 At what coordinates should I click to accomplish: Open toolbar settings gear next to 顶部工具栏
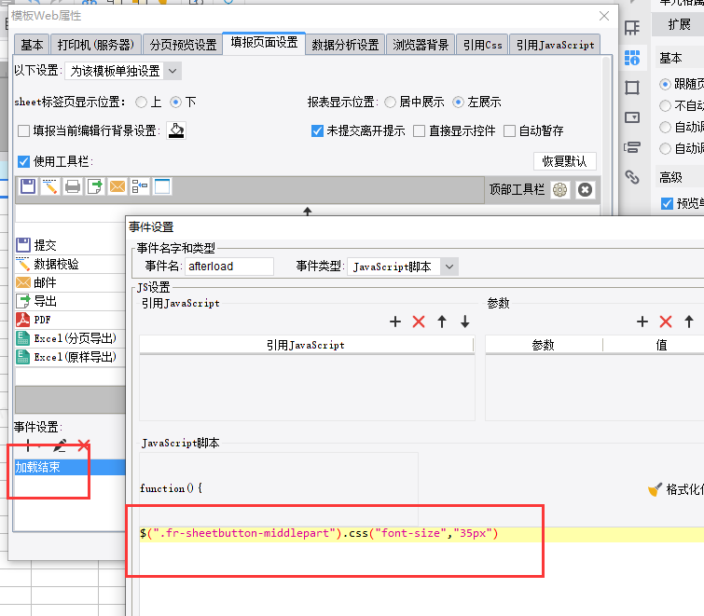559,190
